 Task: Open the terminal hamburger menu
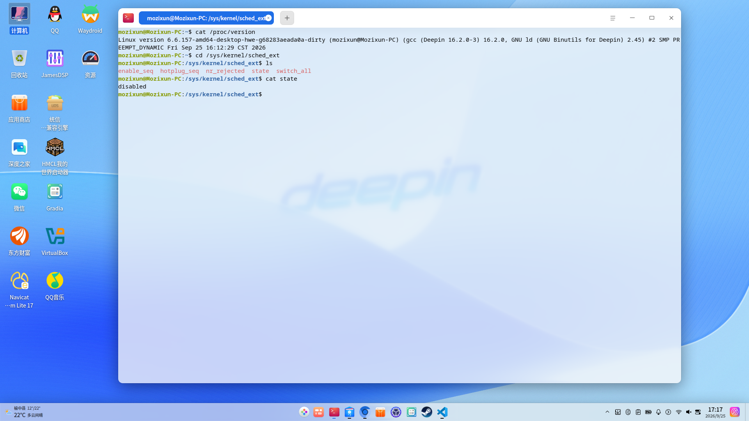click(612, 18)
